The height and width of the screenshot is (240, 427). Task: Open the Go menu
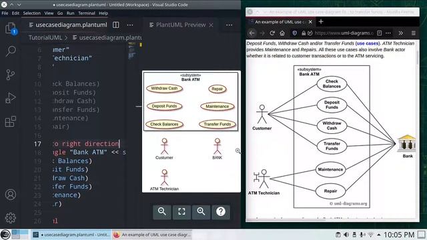60,13
